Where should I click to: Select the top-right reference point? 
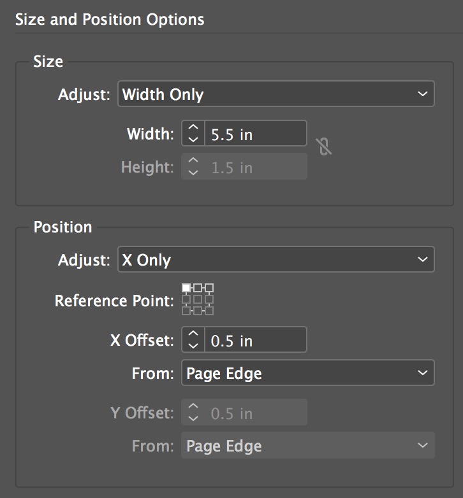coord(209,288)
